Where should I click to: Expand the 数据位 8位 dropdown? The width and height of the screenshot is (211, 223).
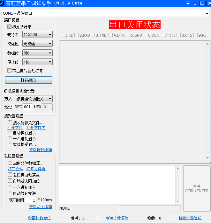point(37,53)
